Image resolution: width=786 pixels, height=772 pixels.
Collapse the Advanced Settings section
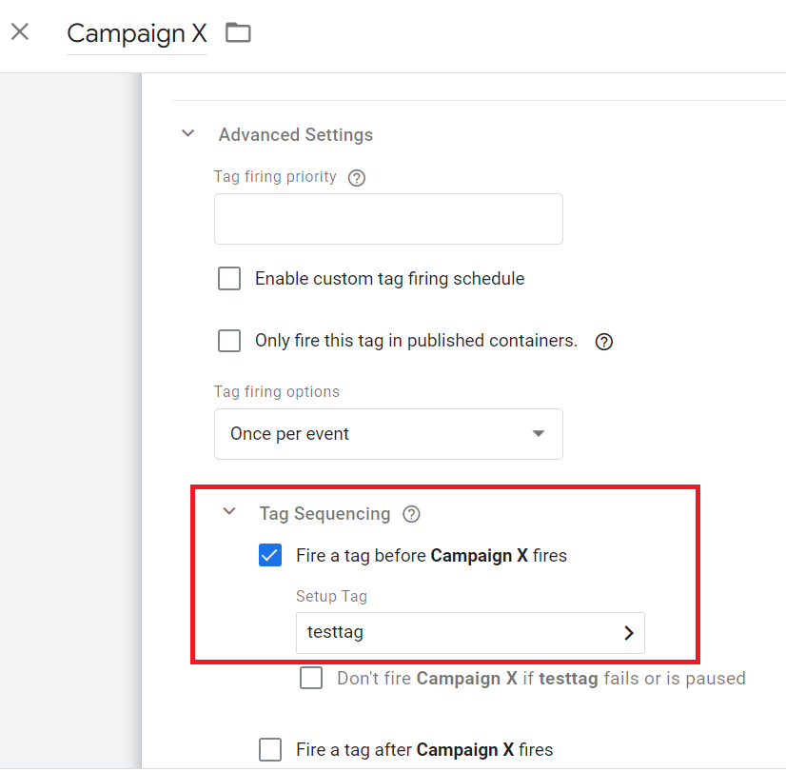188,134
